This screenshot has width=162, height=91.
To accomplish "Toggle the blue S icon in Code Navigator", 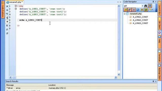I will (x=134, y=10).
